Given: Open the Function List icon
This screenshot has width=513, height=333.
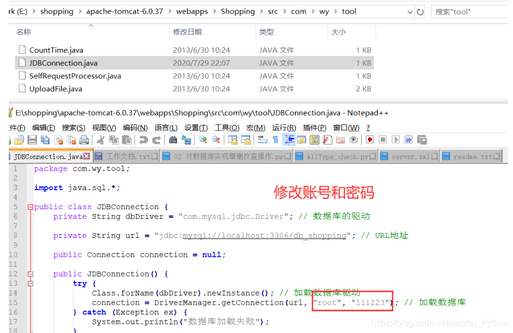Looking at the screenshot, I should 327,140.
